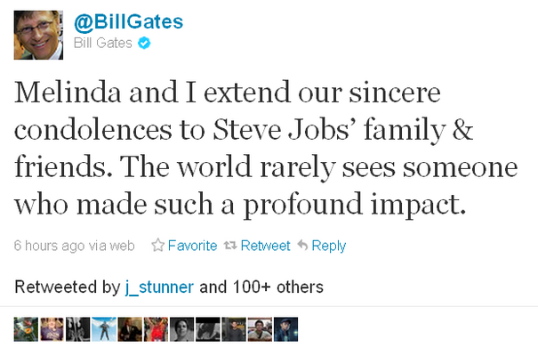Open the blue-sky standing figure avatar

(x=104, y=329)
